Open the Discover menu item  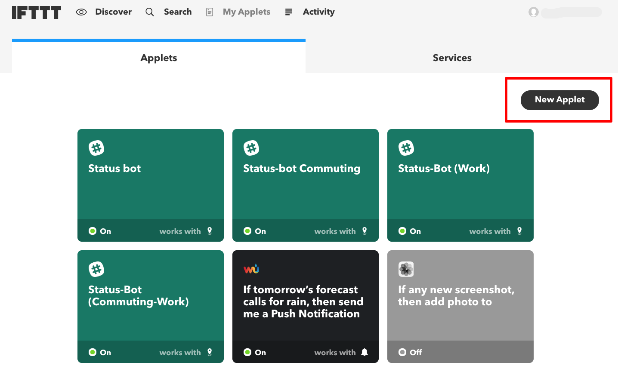pos(114,12)
